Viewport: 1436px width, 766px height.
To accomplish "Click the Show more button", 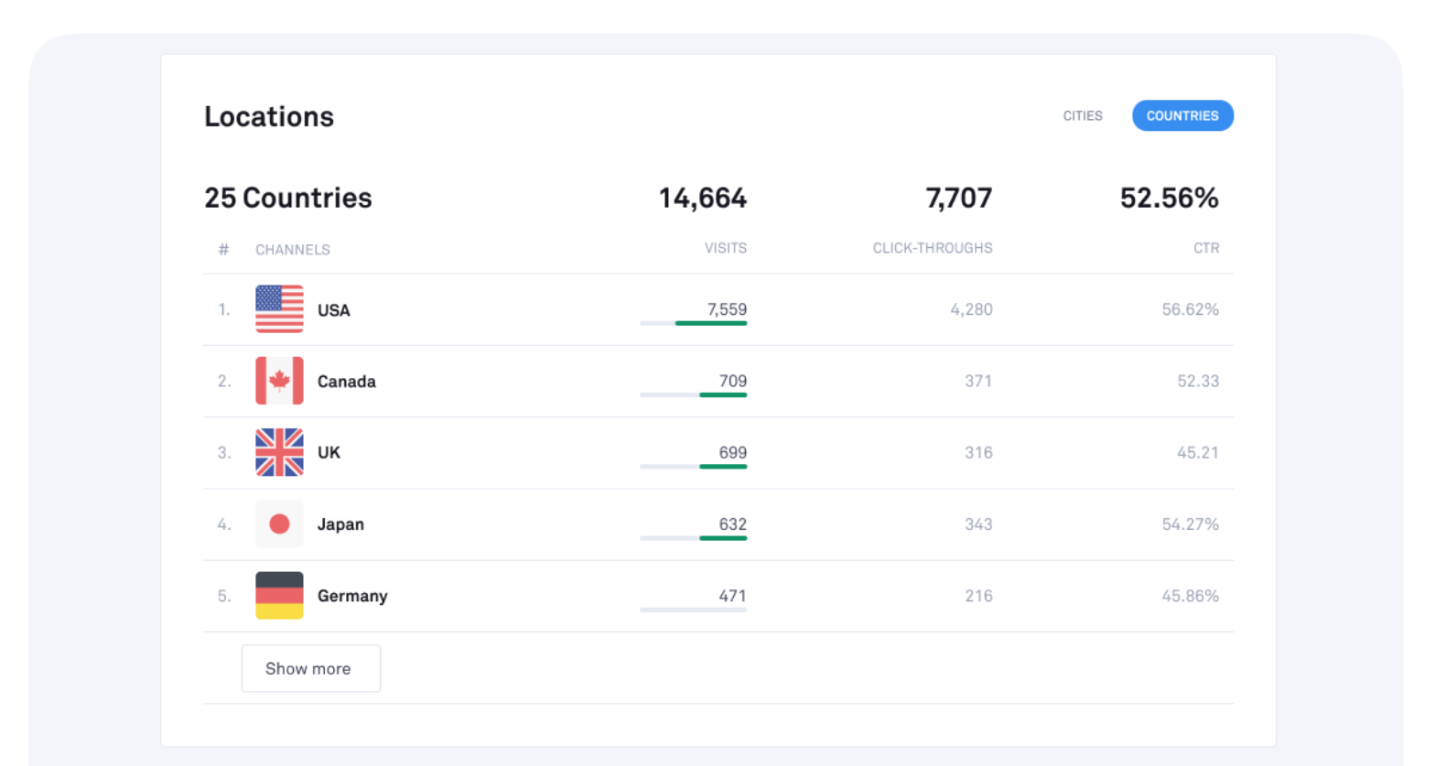I will point(310,668).
